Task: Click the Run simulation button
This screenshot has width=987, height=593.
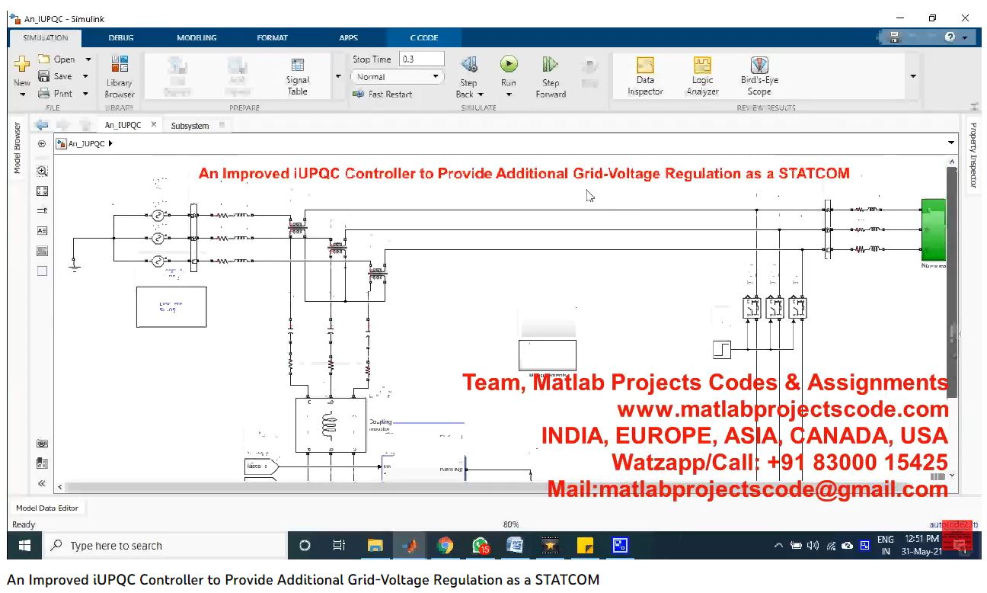Action: [509, 66]
